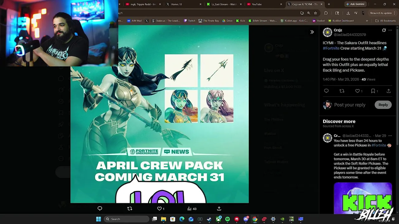The height and width of the screenshot is (224, 399).
Task: Open Kicklet.app bookmark
Action: coord(294,21)
